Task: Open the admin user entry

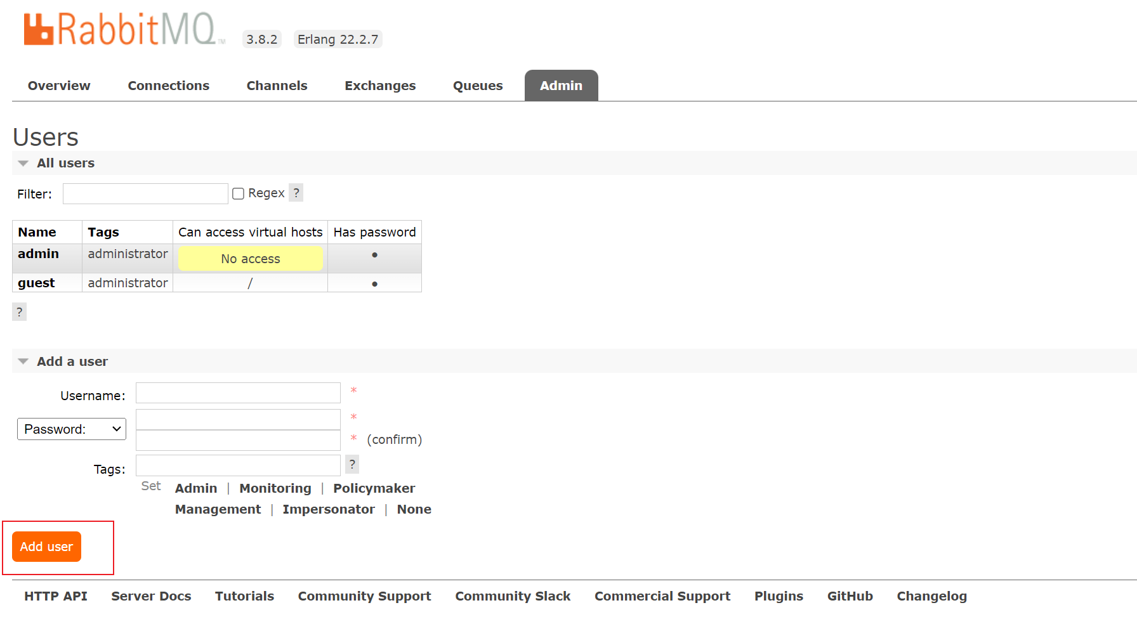Action: [38, 254]
